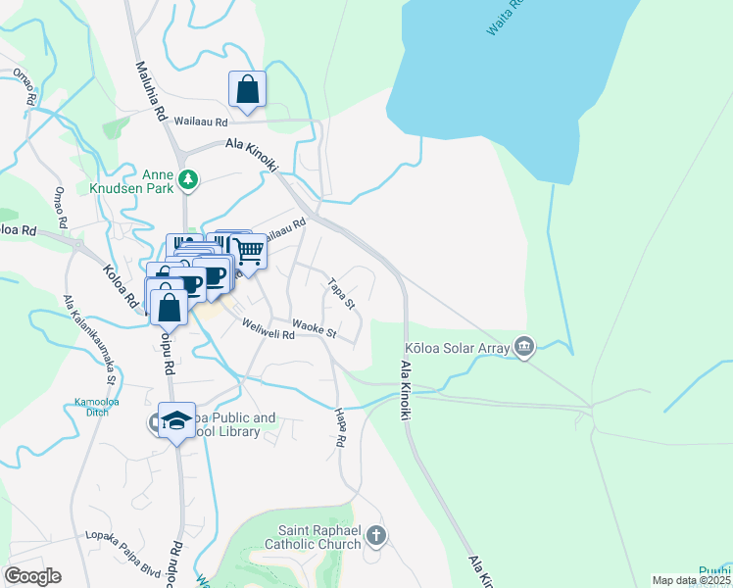The image size is (733, 588).
Task: Open the library pin beside the school marker
Action: pyautogui.click(x=153, y=422)
